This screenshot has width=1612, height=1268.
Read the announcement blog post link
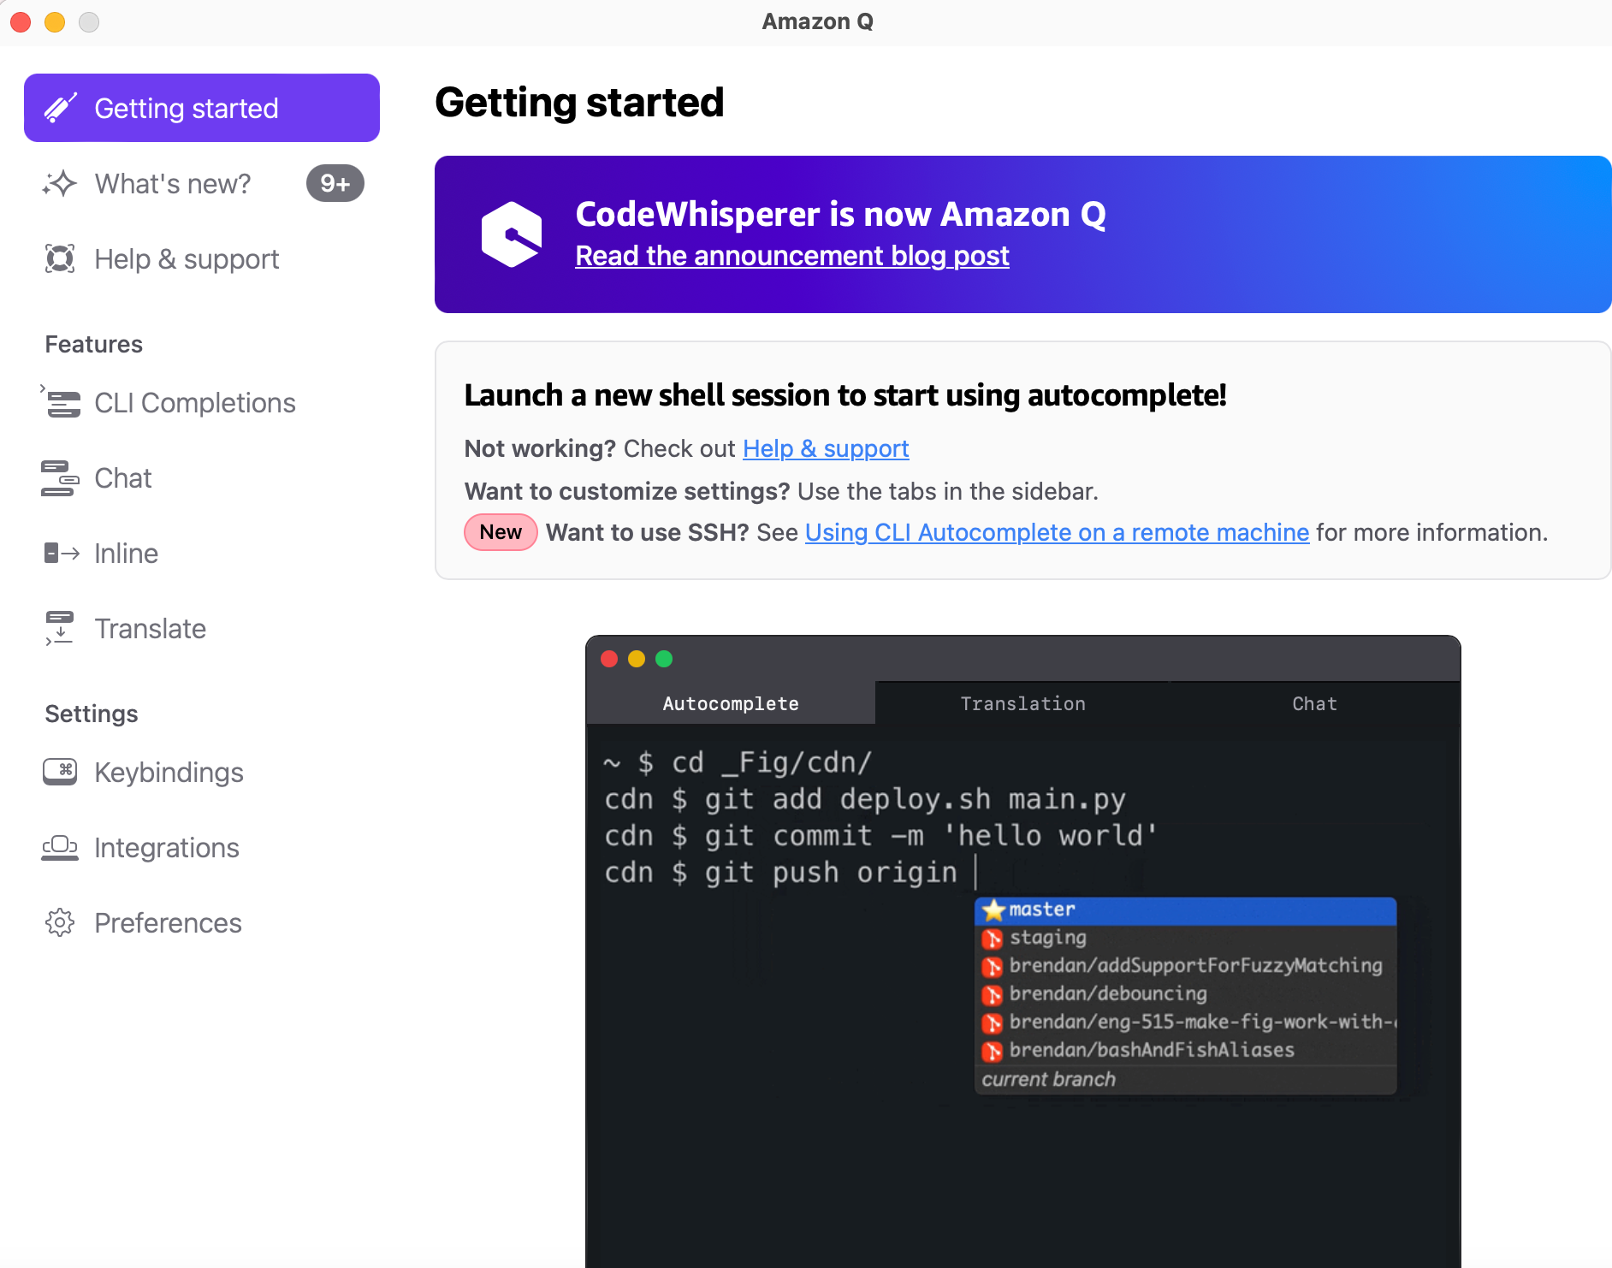click(792, 256)
